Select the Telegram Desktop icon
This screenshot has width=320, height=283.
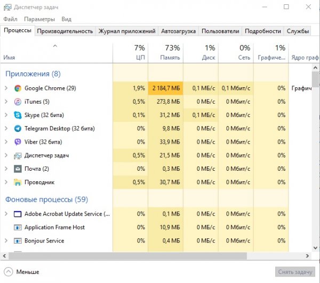pos(18,128)
